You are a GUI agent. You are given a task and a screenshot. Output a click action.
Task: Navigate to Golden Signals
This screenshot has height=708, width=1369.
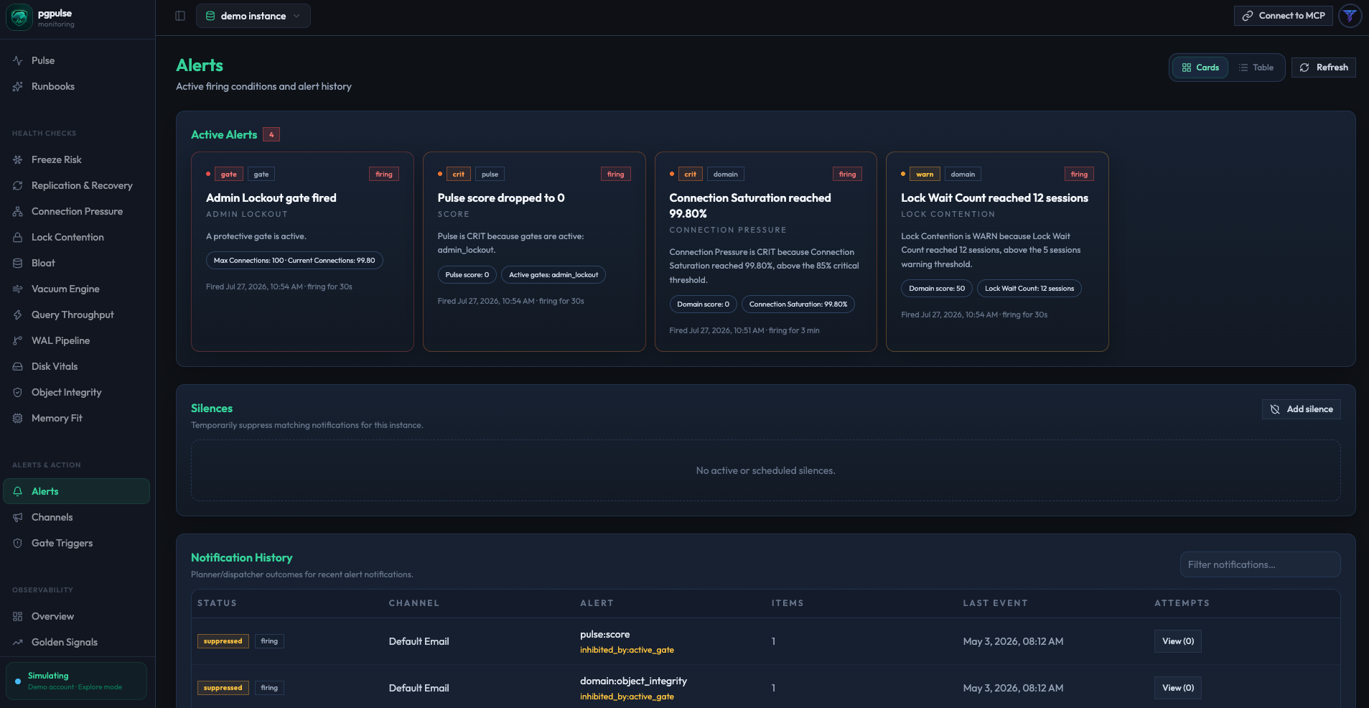click(78, 642)
